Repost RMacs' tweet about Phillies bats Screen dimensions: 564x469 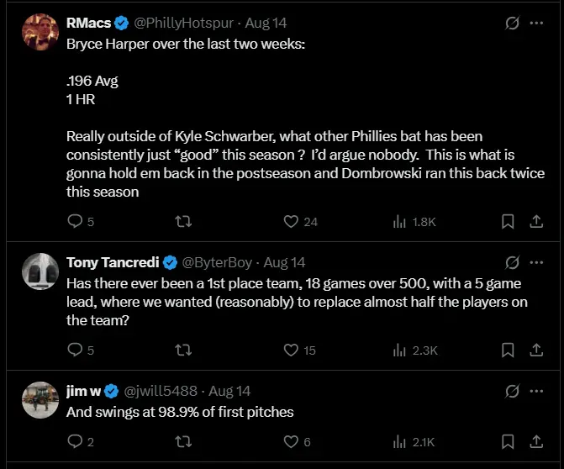pos(182,222)
